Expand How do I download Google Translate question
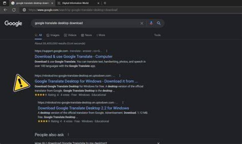242x144 pixels. click(97, 143)
